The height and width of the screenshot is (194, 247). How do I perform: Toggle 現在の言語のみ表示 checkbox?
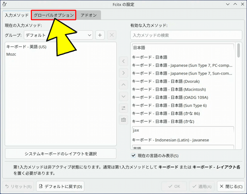(x=133, y=156)
